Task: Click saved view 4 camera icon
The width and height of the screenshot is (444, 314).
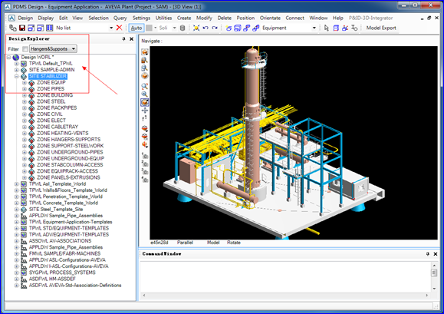Action: [x=145, y=180]
